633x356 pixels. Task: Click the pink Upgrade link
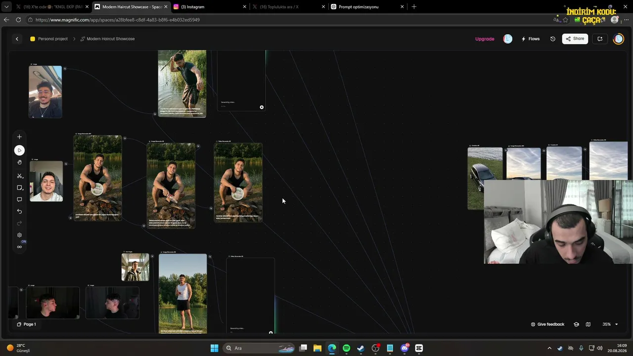pyautogui.click(x=485, y=39)
